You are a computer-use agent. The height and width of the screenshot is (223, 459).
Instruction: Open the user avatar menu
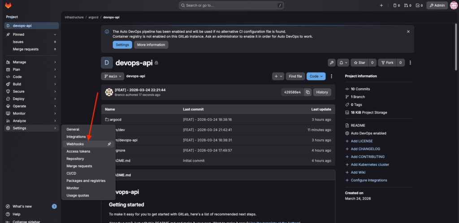tap(453, 5)
